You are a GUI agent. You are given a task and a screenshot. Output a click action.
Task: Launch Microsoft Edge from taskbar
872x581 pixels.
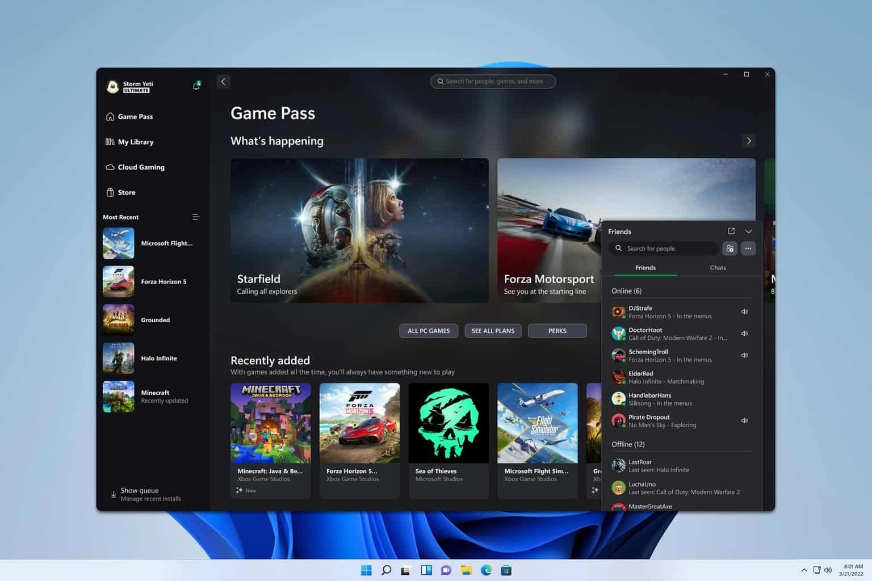[486, 570]
